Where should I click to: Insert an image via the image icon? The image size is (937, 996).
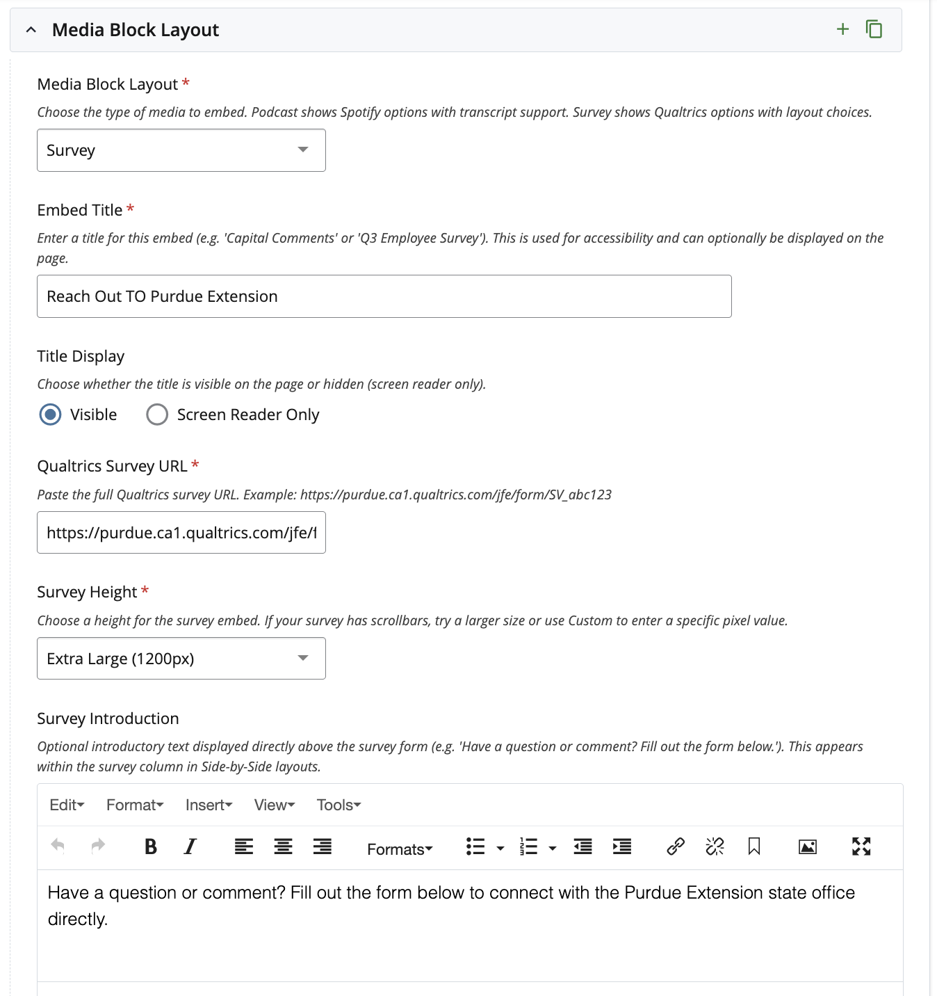pyautogui.click(x=806, y=847)
